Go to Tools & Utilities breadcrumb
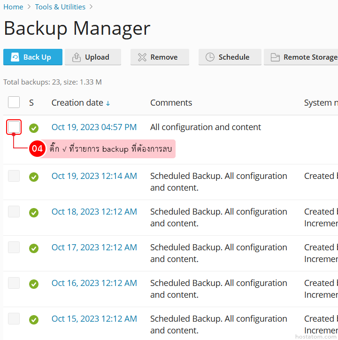338x340 pixels. pos(60,7)
